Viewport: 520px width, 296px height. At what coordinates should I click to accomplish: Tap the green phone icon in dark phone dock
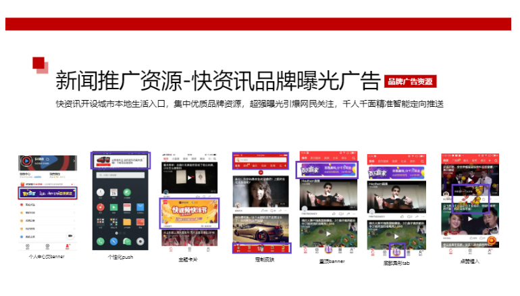tap(100, 241)
